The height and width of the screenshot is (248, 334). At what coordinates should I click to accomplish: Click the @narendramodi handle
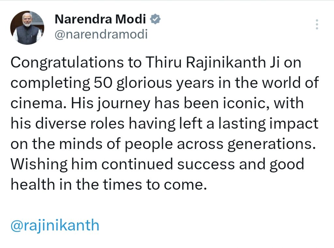point(101,34)
